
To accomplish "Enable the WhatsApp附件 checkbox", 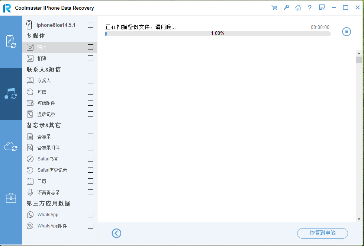I will 91,226.
